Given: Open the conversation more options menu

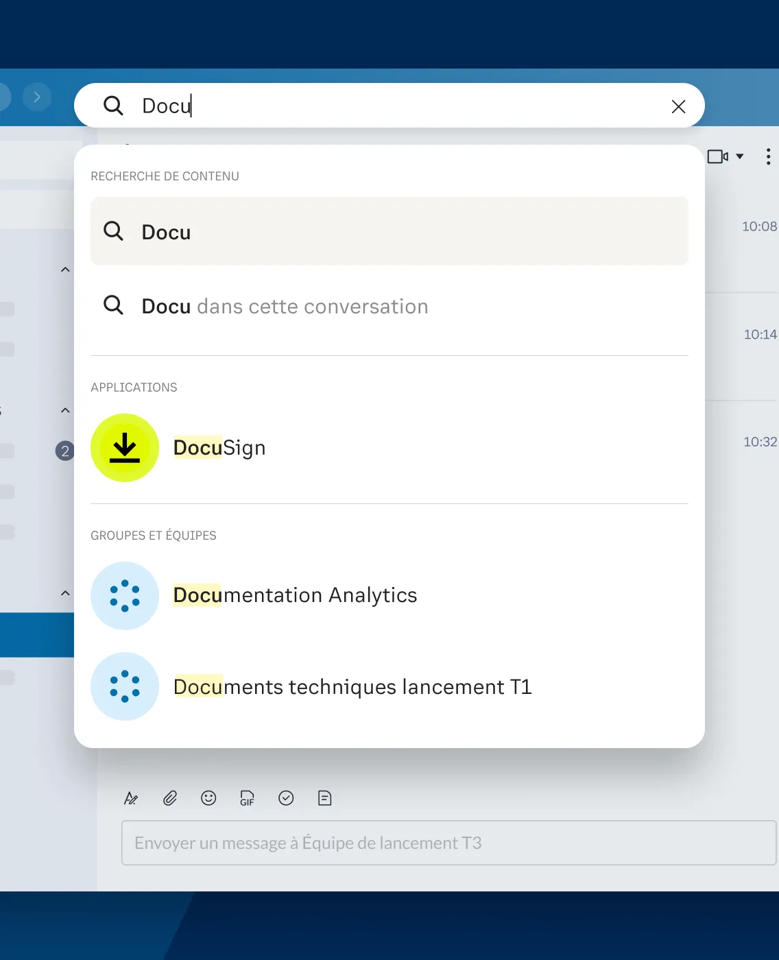Looking at the screenshot, I should pos(768,156).
